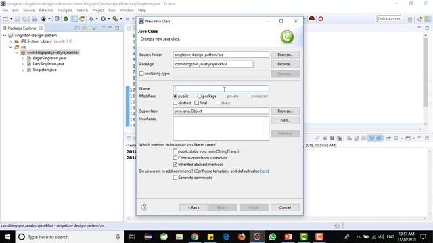Open the Navigate menu

(65, 11)
